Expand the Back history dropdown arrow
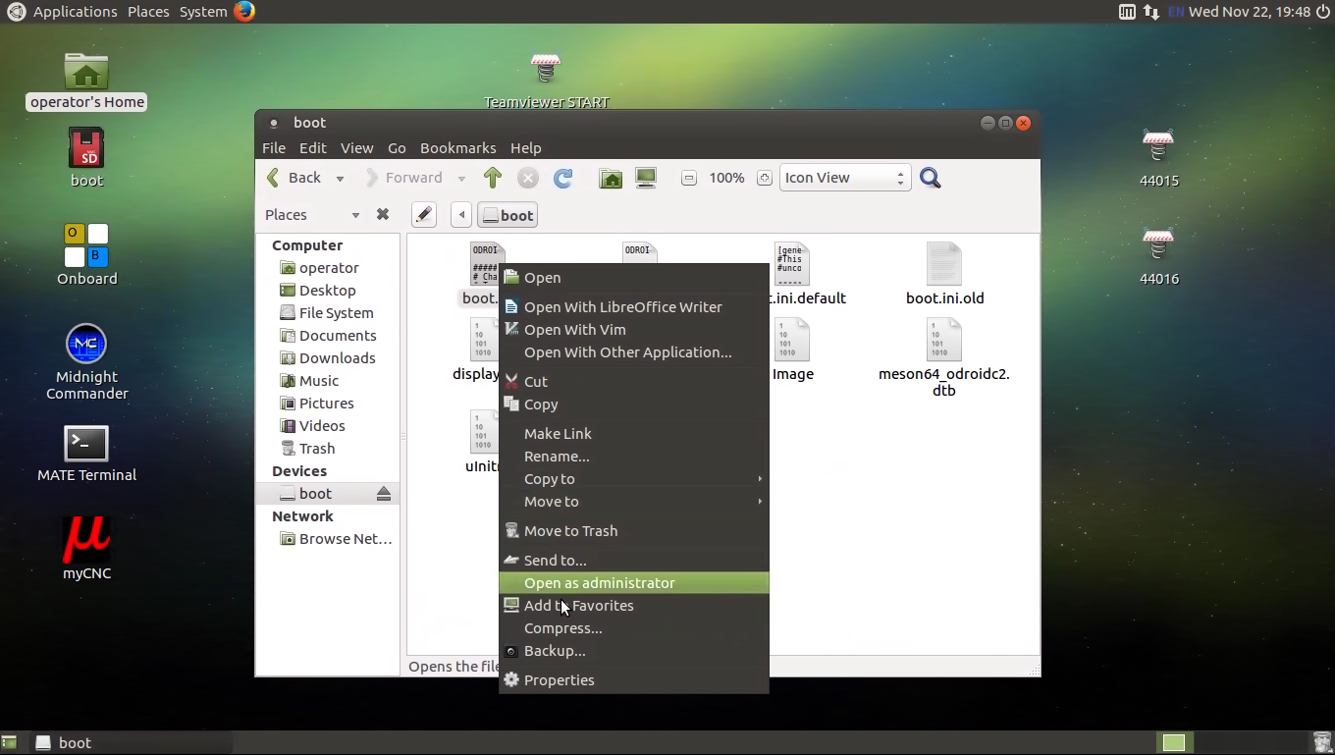Image resolution: width=1335 pixels, height=755 pixels. coord(340,179)
